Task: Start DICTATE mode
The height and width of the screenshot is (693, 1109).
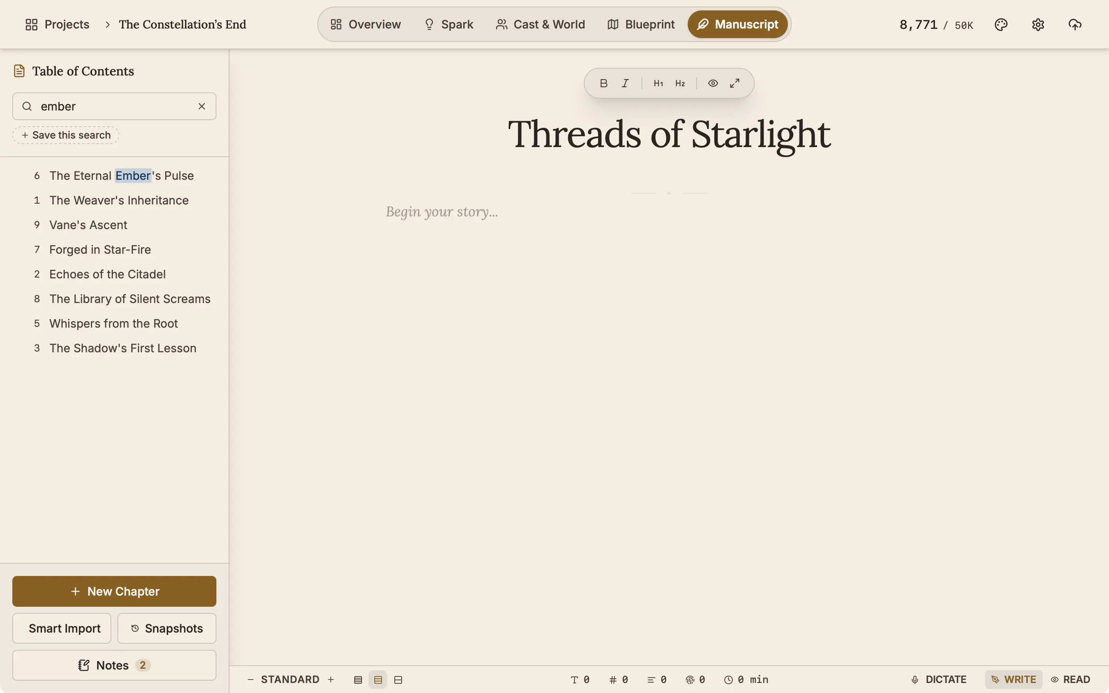Action: click(938, 680)
